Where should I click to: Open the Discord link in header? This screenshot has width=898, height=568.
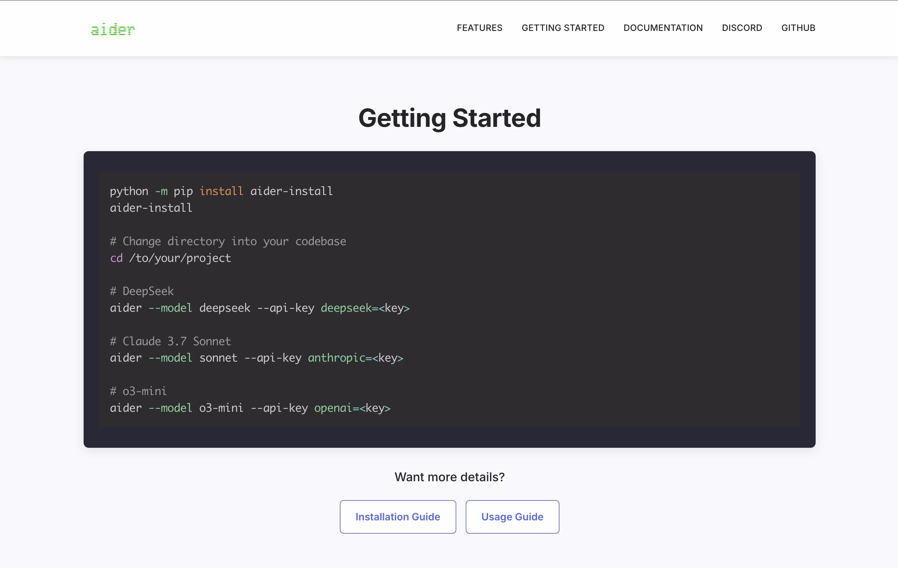coord(741,28)
